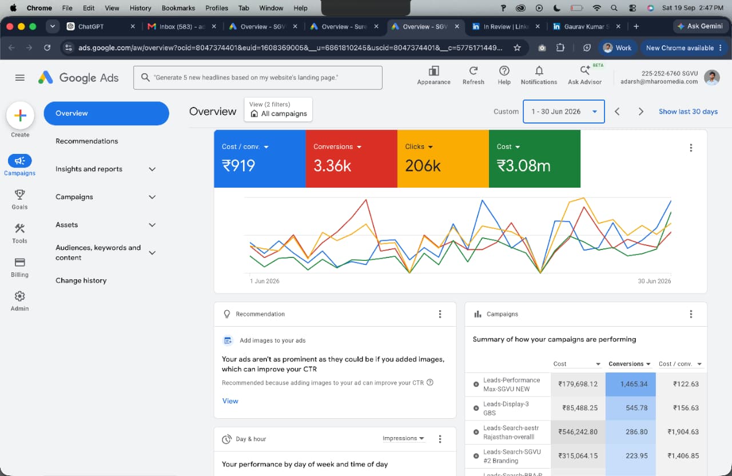Viewport: 732px width, 476px height.
Task: Bookmark this page with the star icon
Action: point(517,48)
